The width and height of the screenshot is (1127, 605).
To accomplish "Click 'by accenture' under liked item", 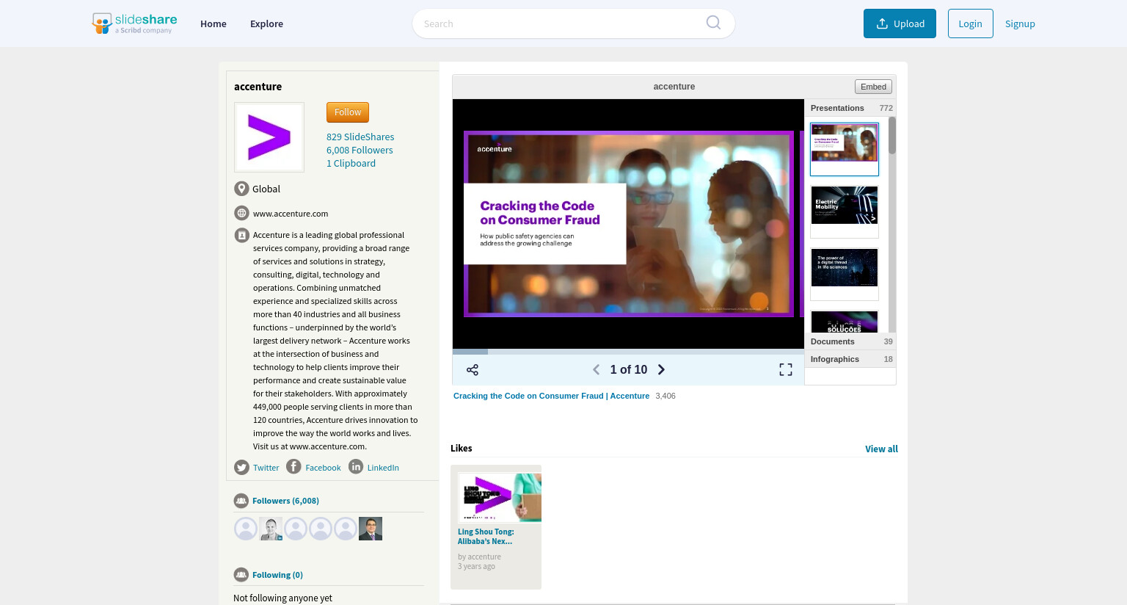I will (479, 557).
